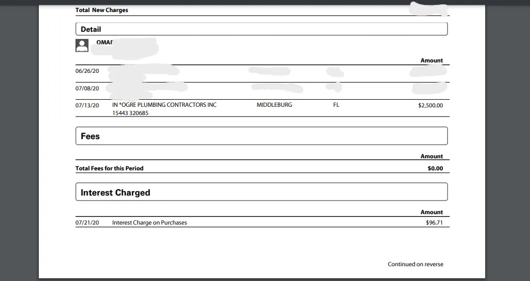The height and width of the screenshot is (281, 530).
Task: Click the Continued on reverse note
Action: [x=416, y=264]
